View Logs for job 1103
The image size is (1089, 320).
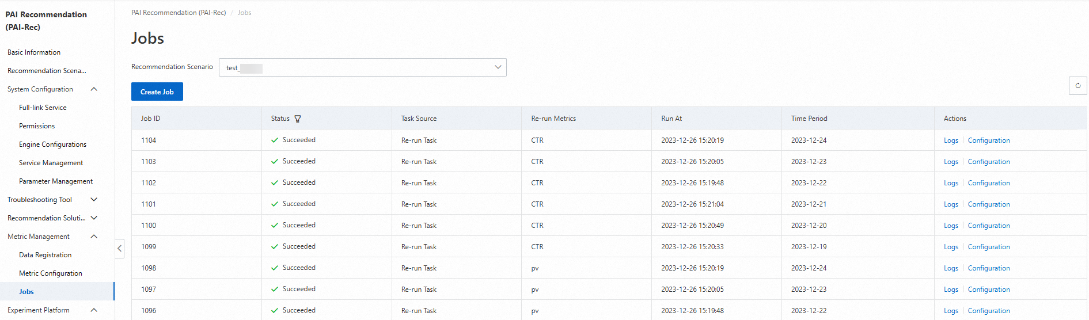coord(951,162)
